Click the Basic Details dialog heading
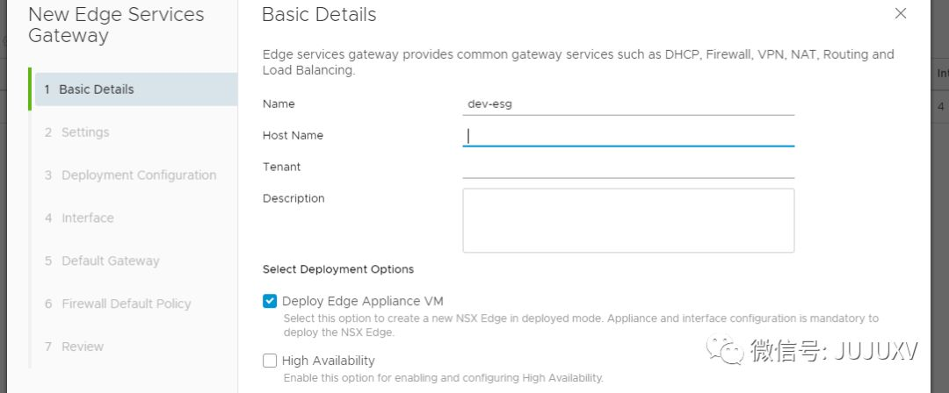Screen dimensions: 949x393 tap(319, 15)
